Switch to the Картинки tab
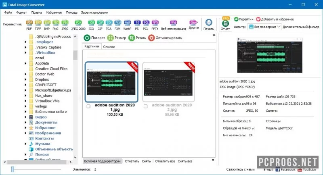Image resolution: width=323 pixels, height=175 pixels. tap(92, 46)
